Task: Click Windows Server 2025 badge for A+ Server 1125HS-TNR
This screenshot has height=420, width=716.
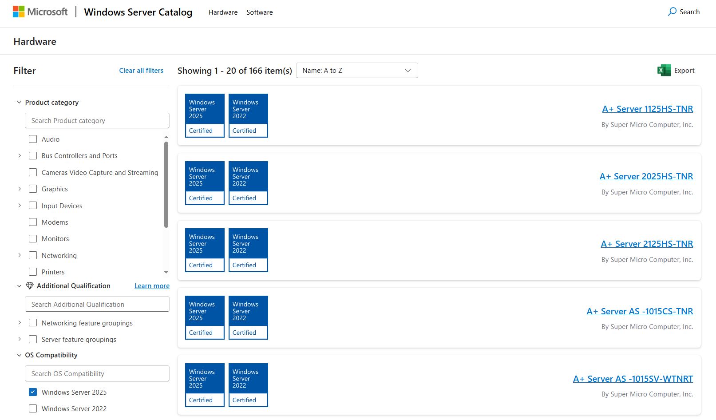Action: [205, 115]
